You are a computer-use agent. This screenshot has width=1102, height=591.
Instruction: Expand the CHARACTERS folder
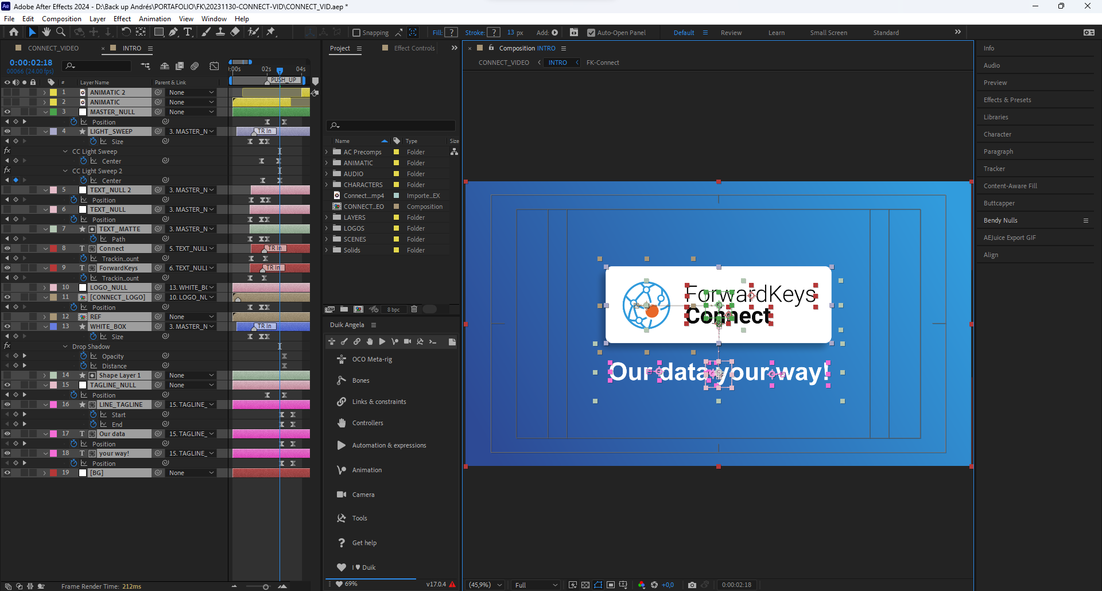(x=327, y=185)
